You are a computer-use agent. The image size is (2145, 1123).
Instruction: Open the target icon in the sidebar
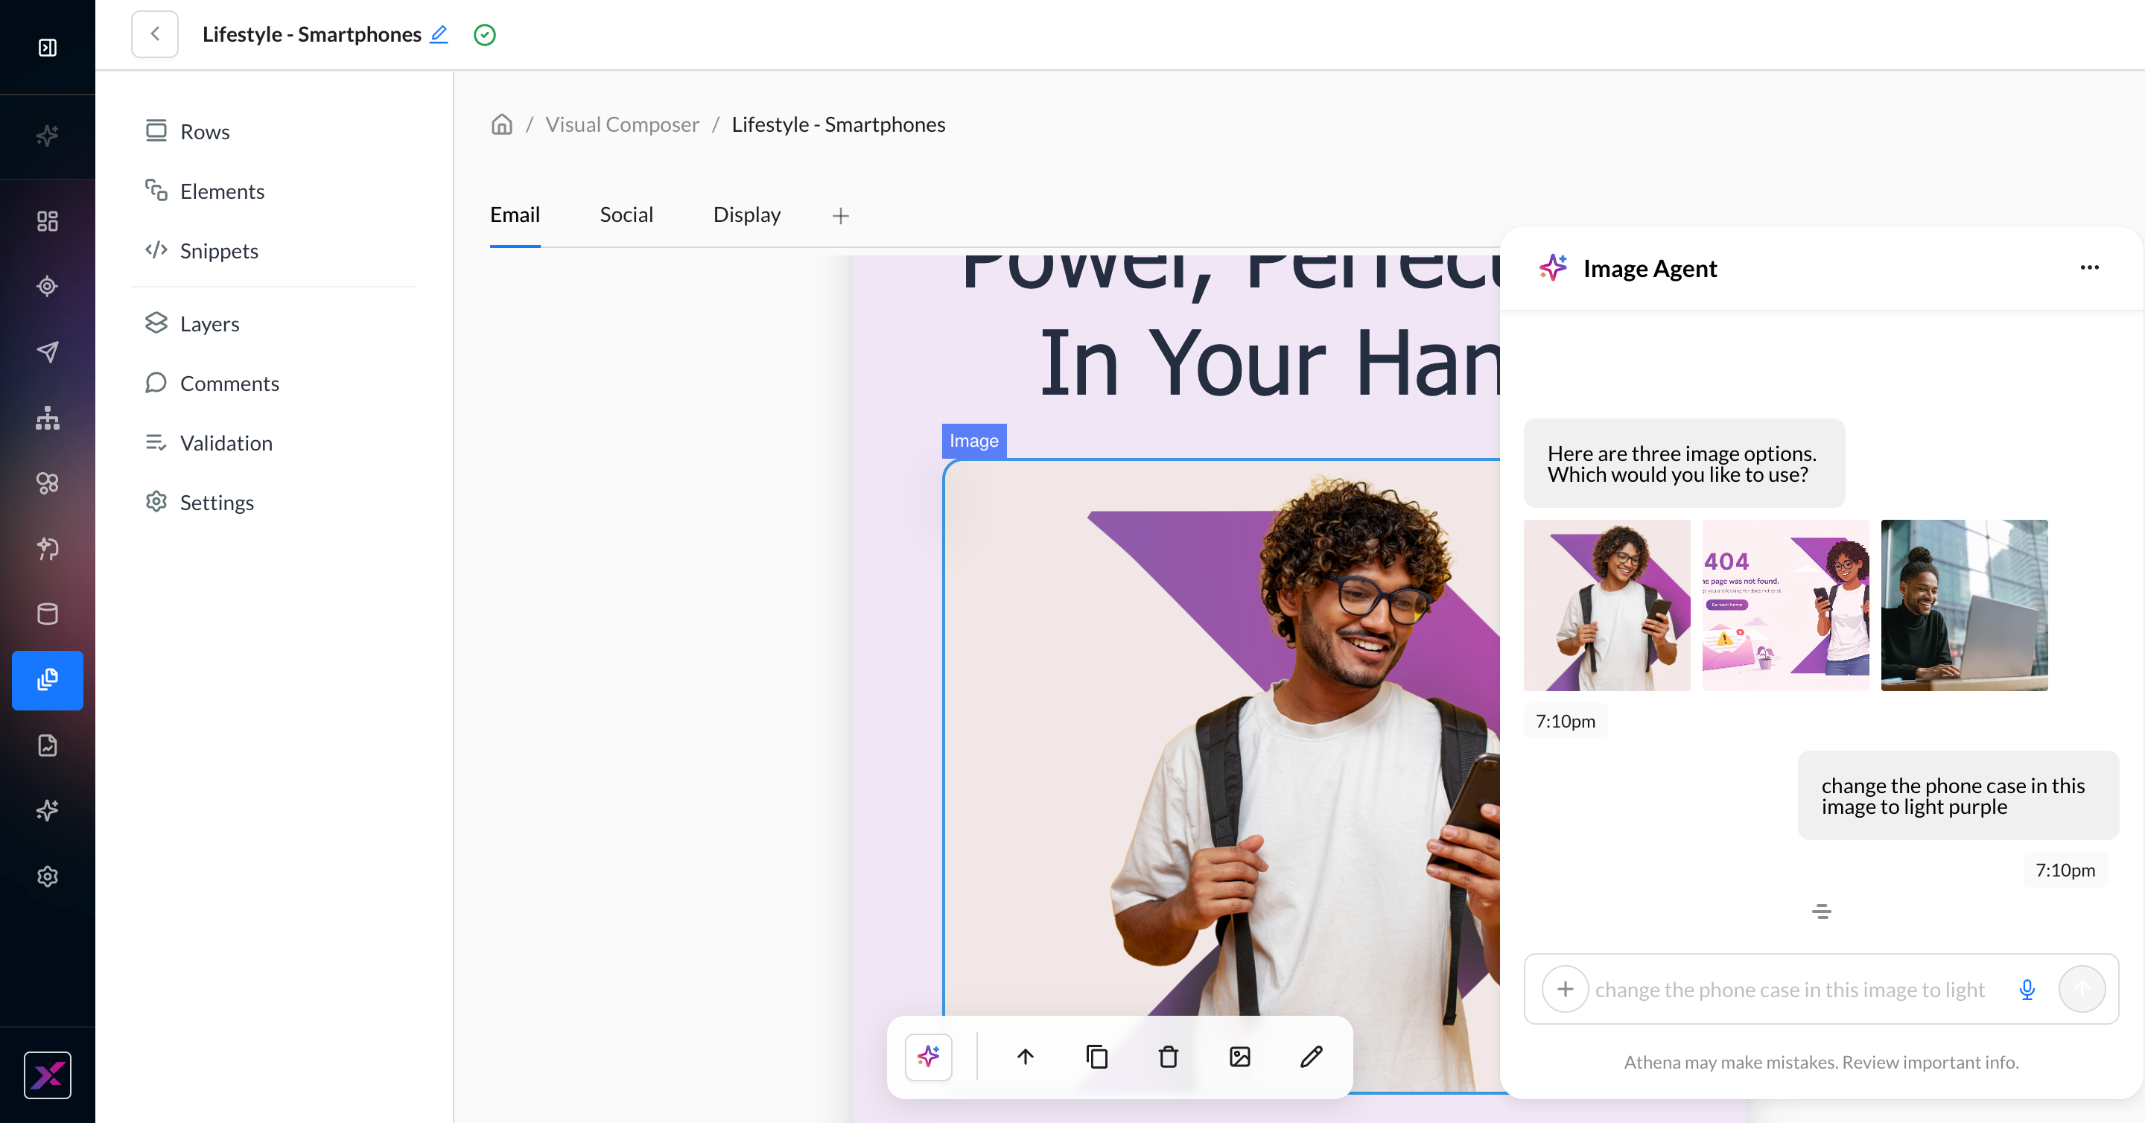(48, 287)
